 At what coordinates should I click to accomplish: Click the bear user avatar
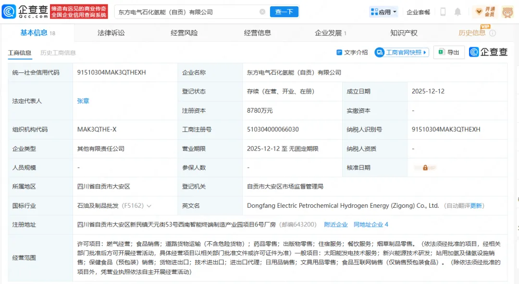pos(507,12)
